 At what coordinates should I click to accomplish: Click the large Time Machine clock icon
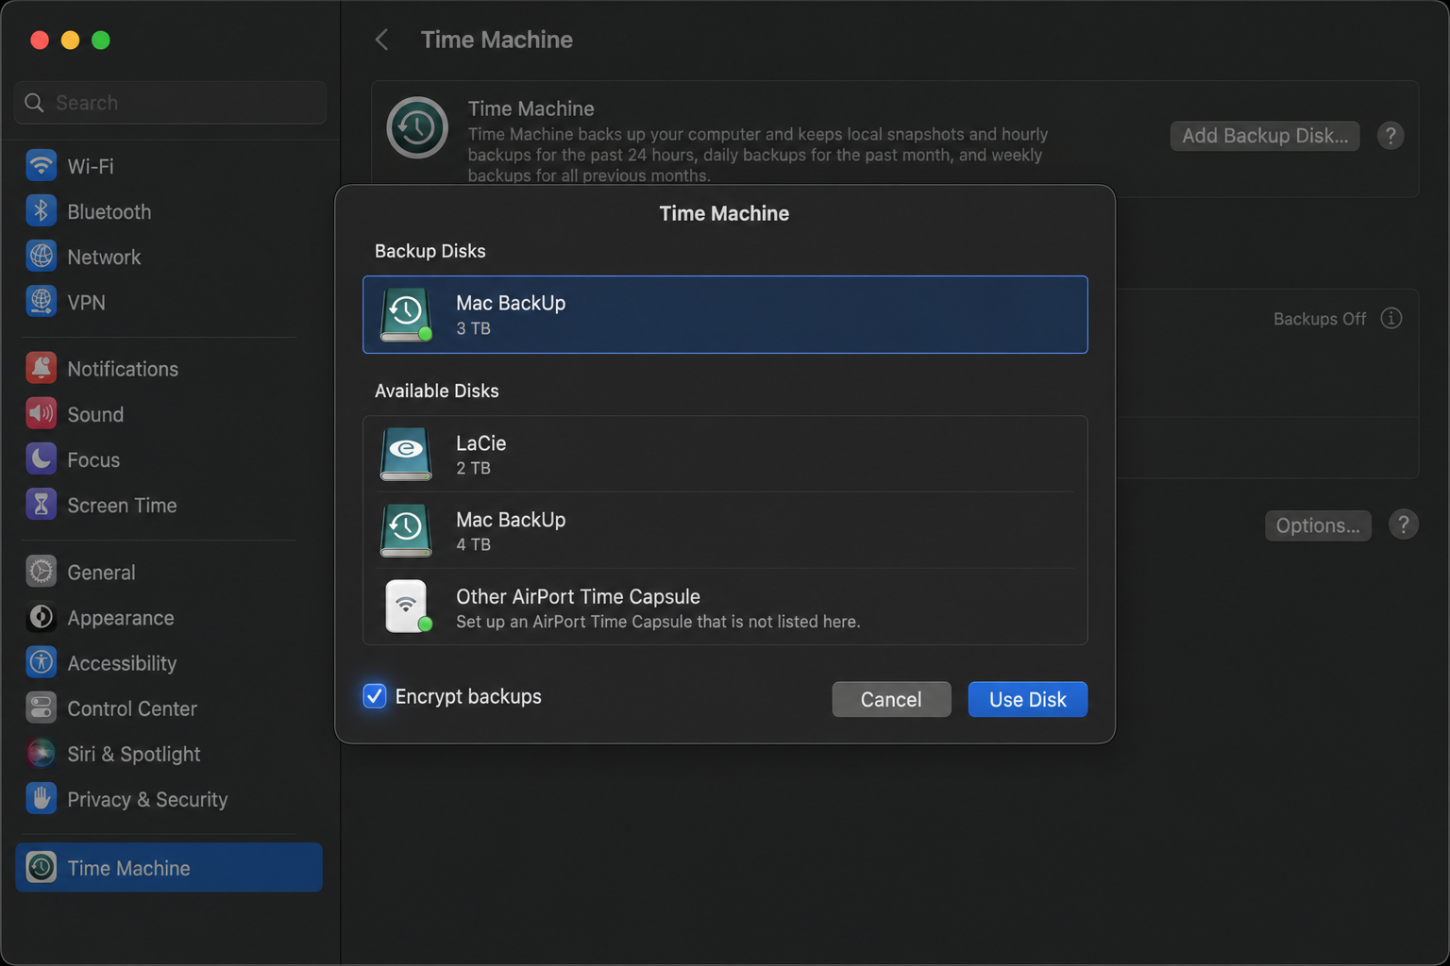[x=416, y=127]
